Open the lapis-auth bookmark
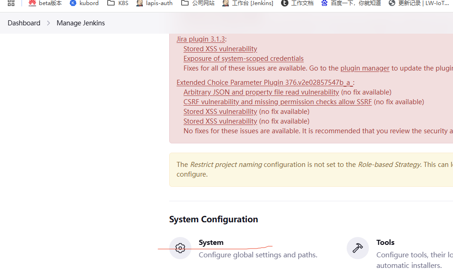The image size is (453, 273). point(154,3)
